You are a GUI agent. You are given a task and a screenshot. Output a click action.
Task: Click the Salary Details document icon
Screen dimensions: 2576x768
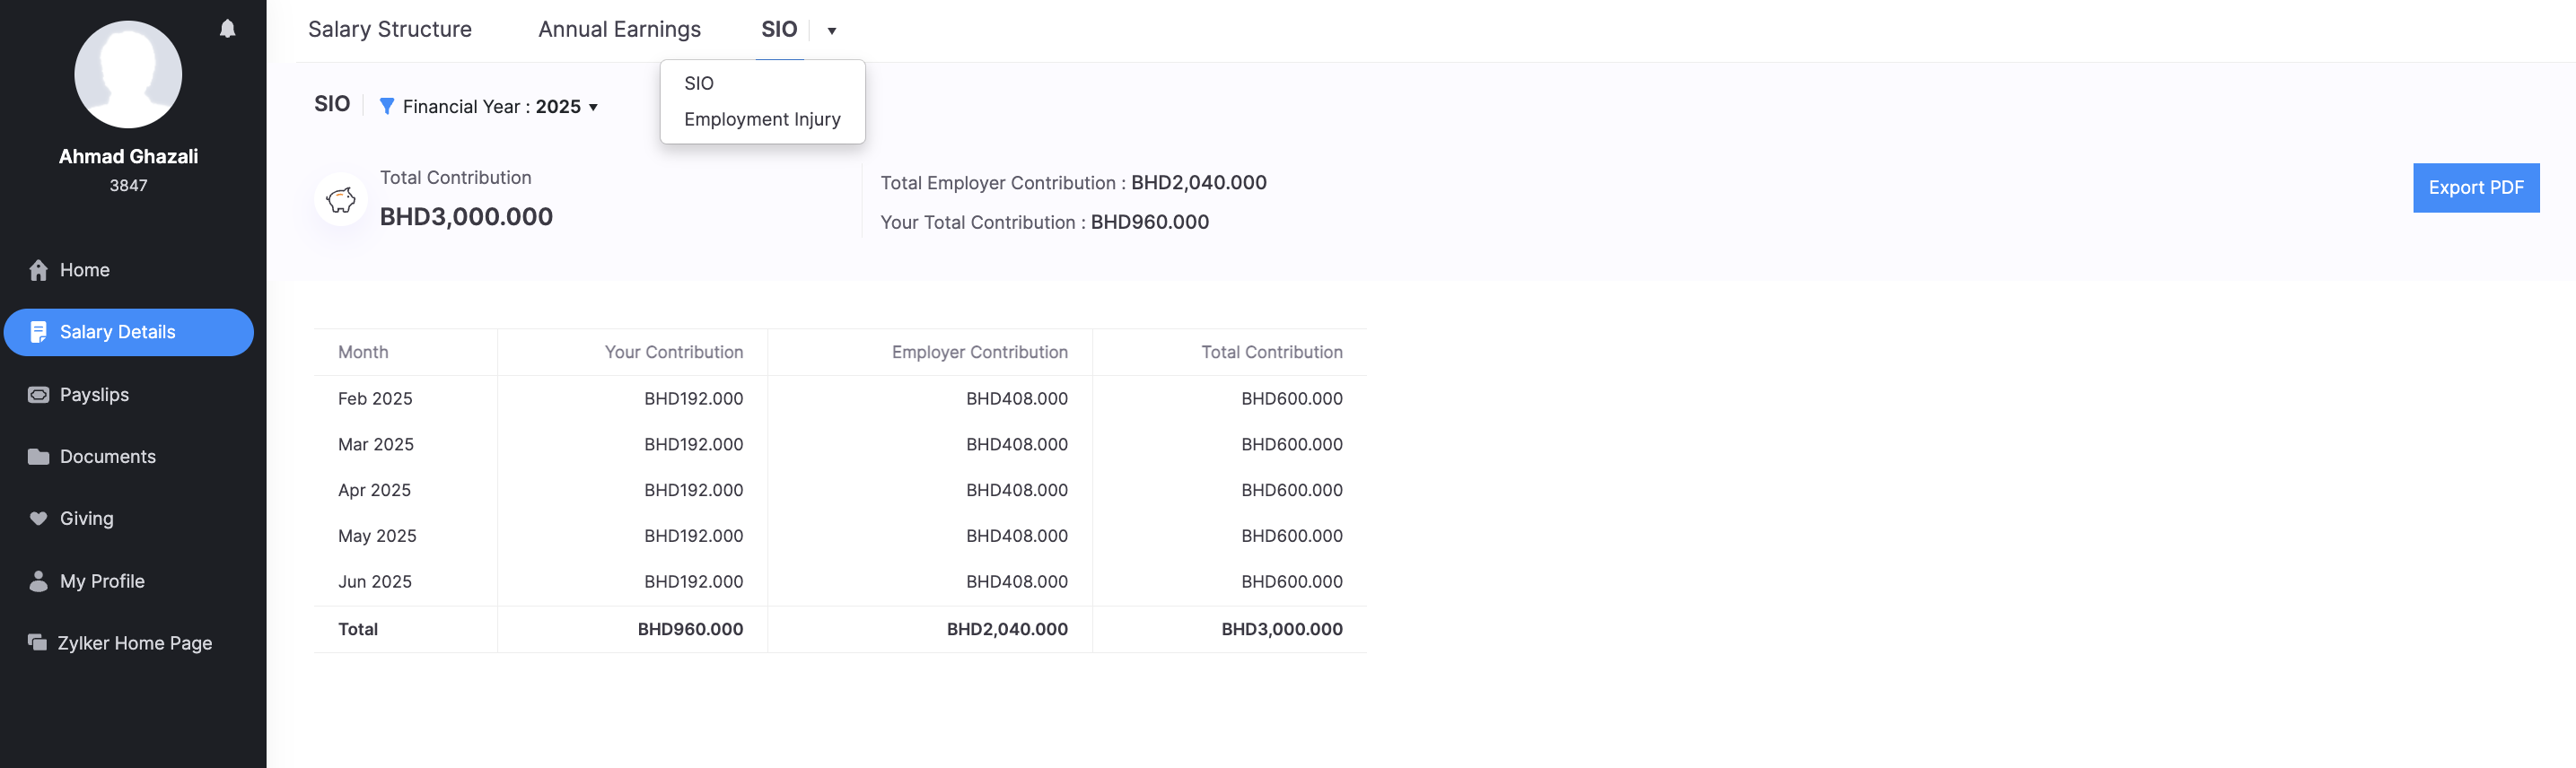point(38,332)
